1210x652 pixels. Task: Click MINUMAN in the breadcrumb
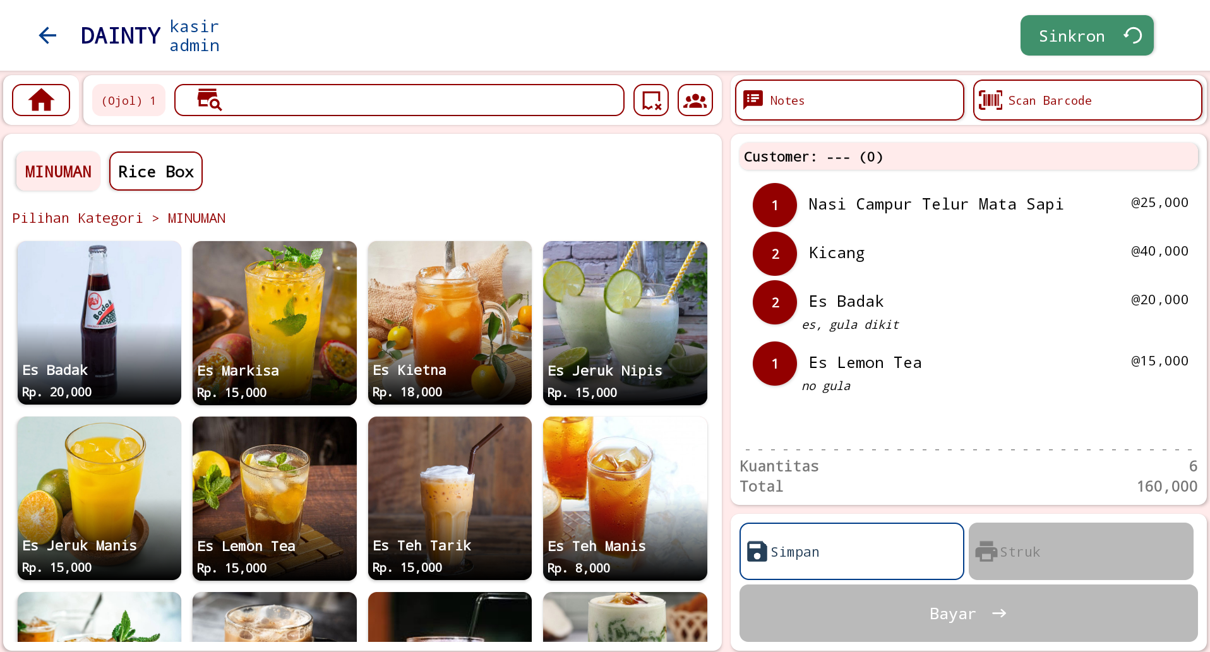click(x=196, y=218)
